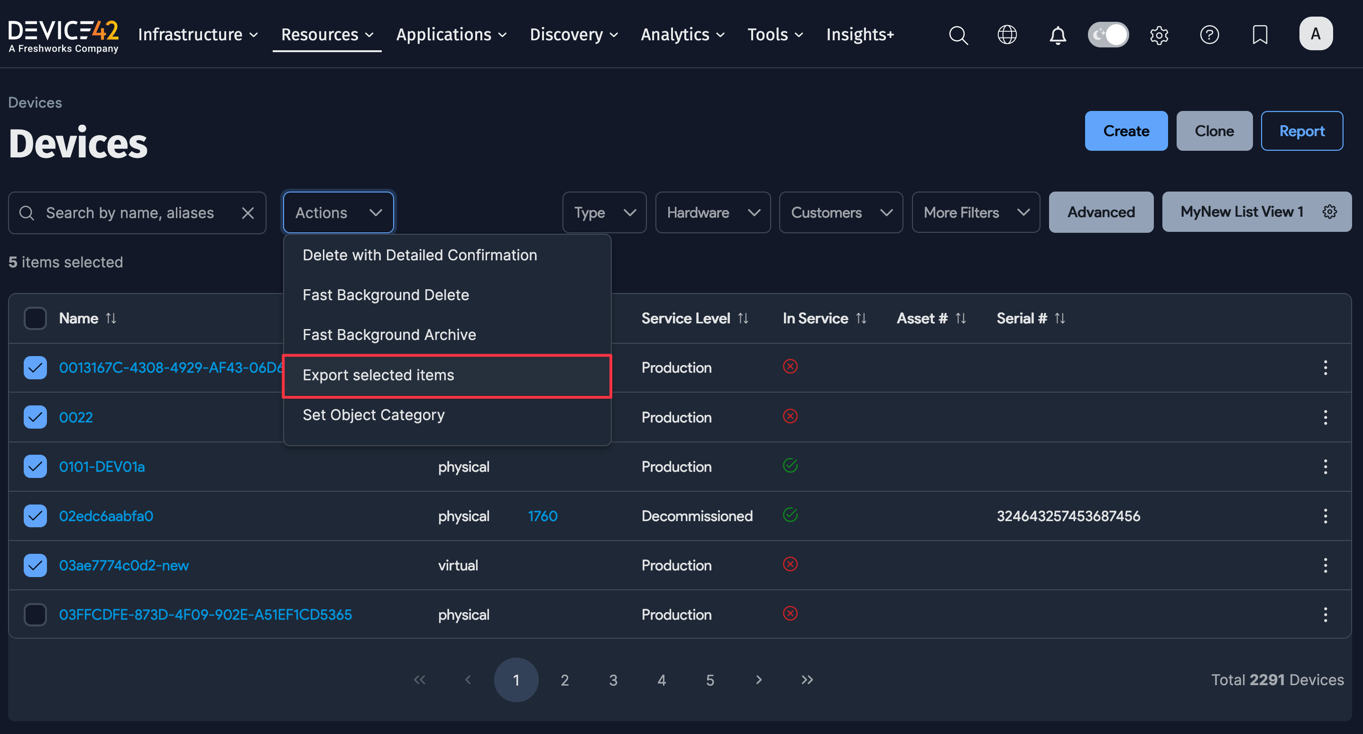Open global search with the magnifier icon
The image size is (1363, 734).
(x=959, y=35)
